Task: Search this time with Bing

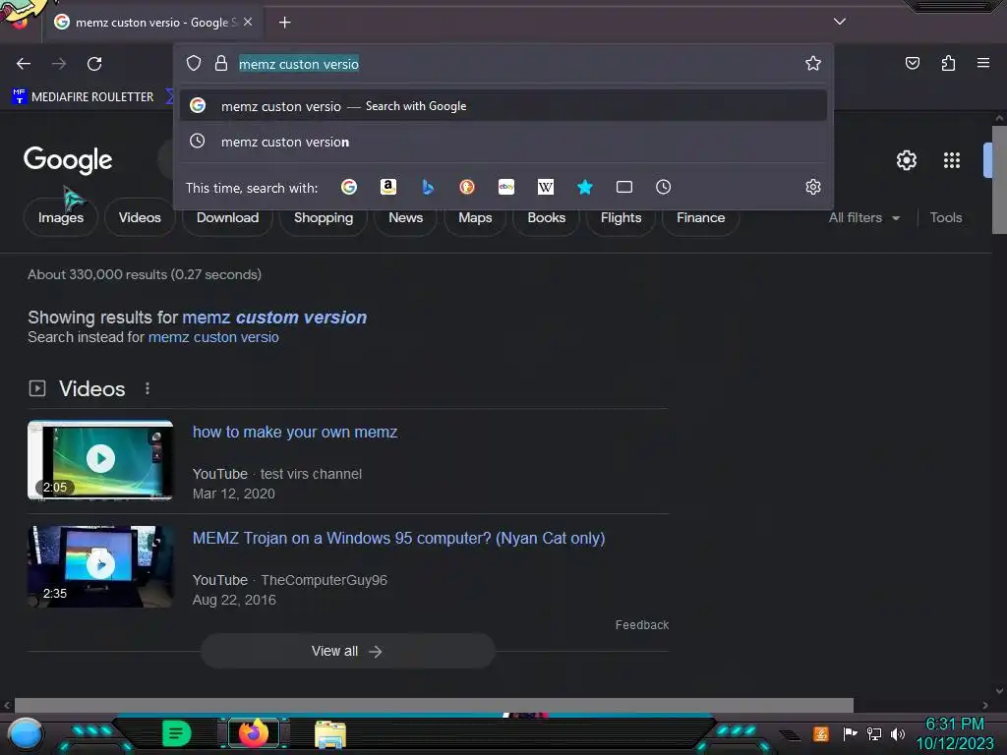Action: coord(428,187)
